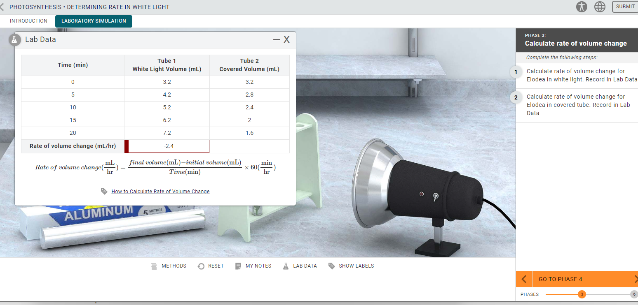Click the flask icon on the Lab Data window
638x305 pixels.
coord(14,39)
